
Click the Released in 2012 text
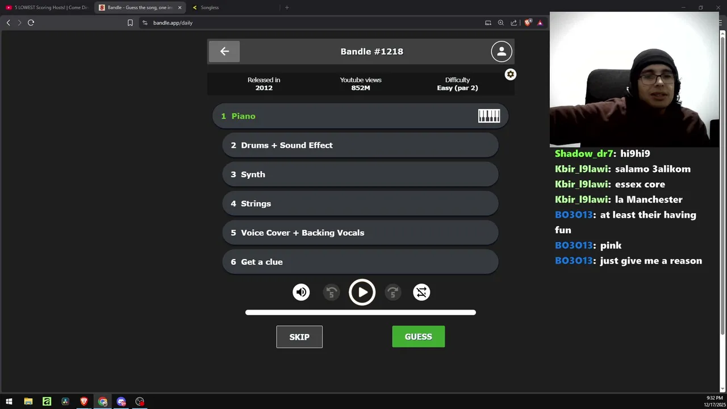(x=264, y=84)
